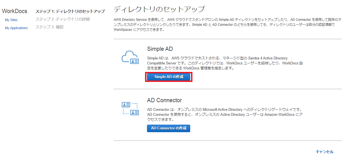
Task: Click the description starting 'AD Connector は、オンプレミスの'
Action: pos(225,115)
